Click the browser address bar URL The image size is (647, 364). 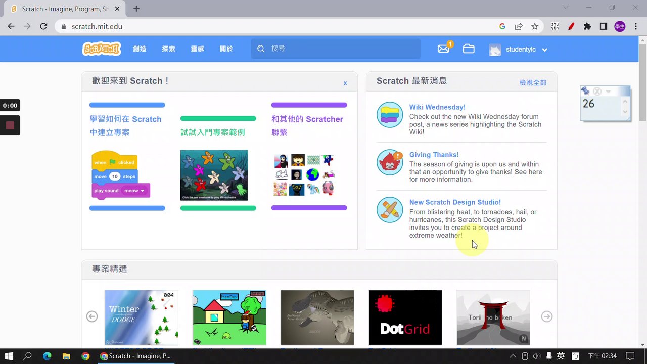tap(97, 26)
